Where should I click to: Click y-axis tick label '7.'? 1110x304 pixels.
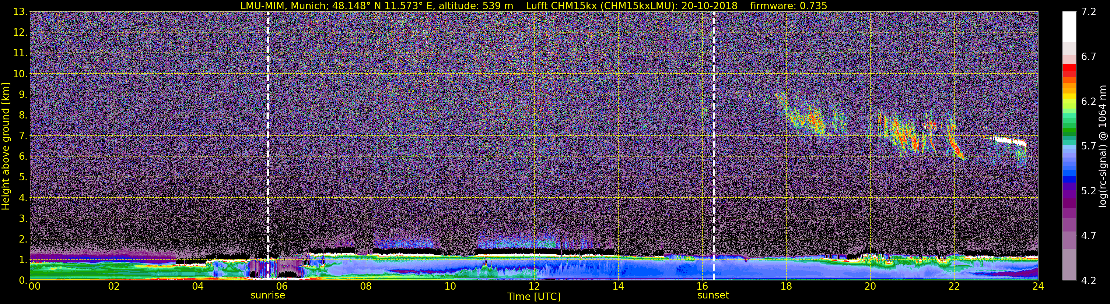click(23, 136)
